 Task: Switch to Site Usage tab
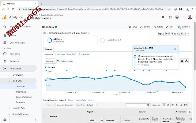click(x=60, y=54)
